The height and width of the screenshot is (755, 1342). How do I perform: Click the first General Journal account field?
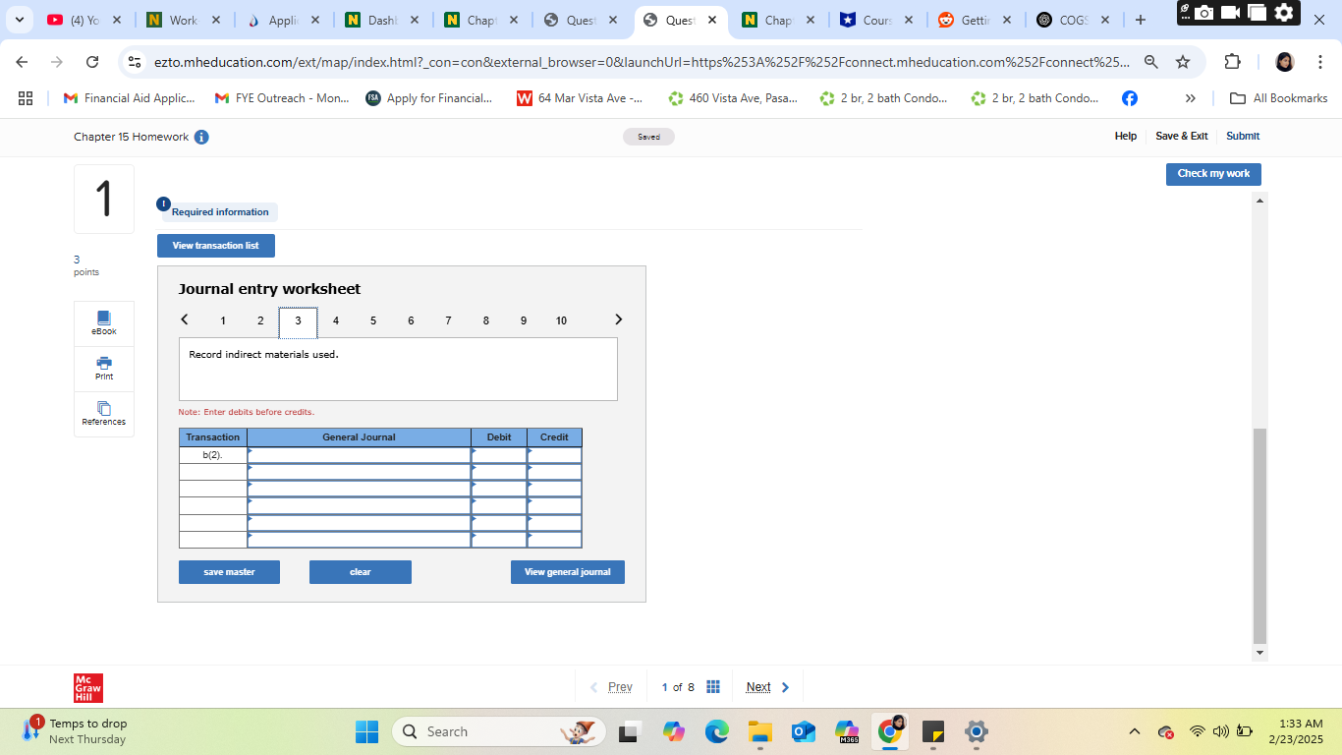[x=360, y=455]
